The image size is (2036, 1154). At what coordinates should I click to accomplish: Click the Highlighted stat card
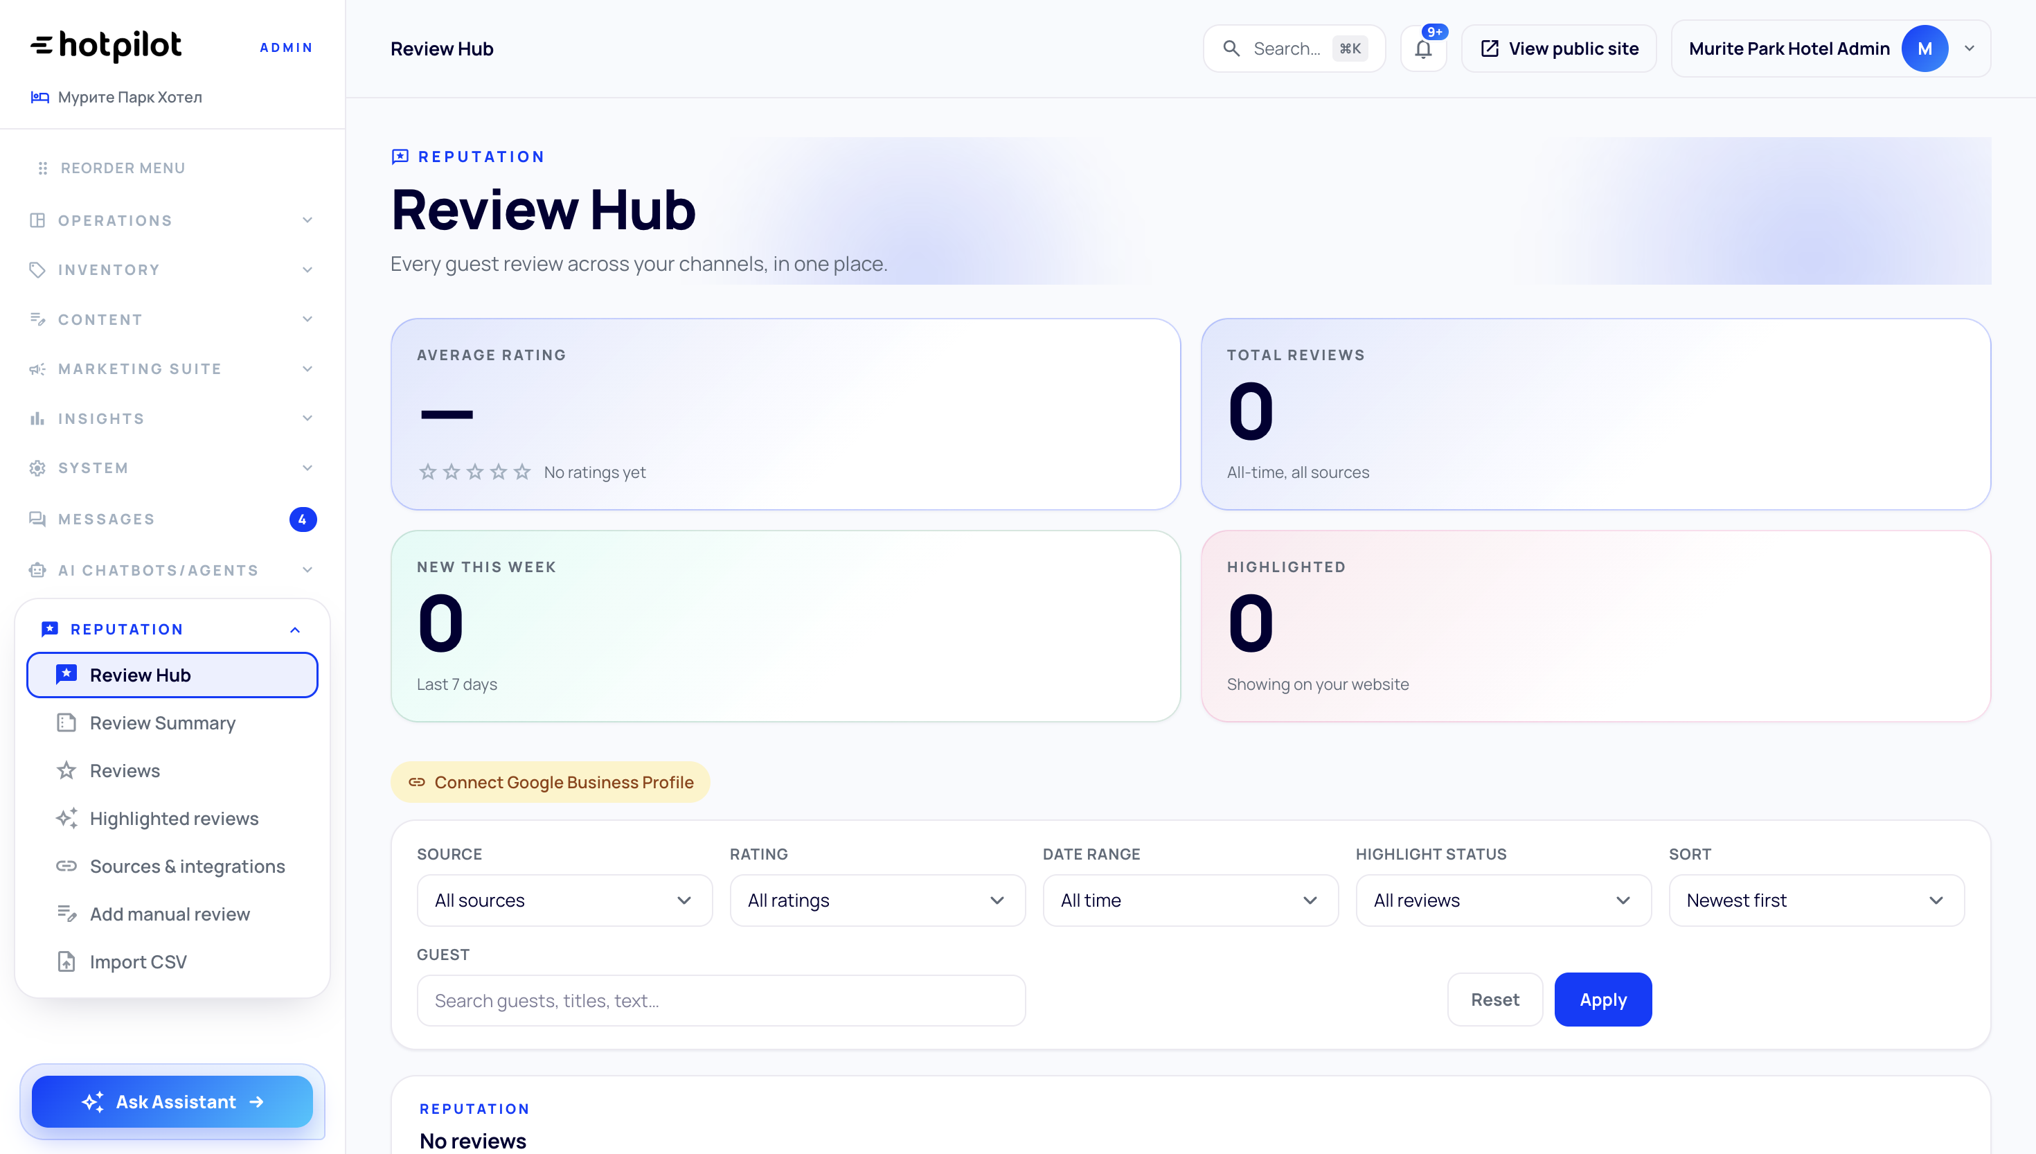point(1596,626)
